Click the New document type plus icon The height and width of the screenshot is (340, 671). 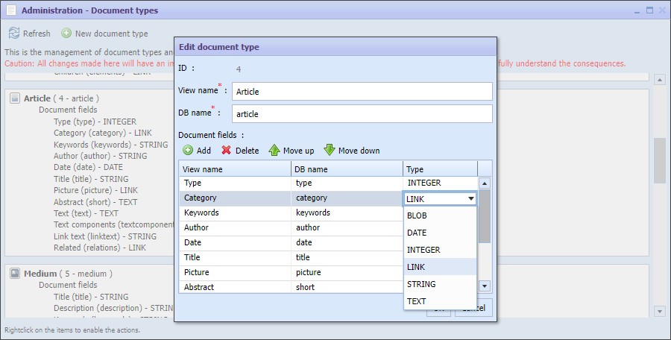pyautogui.click(x=66, y=34)
